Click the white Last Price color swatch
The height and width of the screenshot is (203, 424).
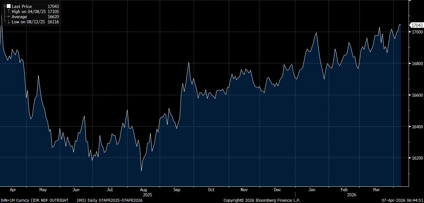click(x=9, y=6)
